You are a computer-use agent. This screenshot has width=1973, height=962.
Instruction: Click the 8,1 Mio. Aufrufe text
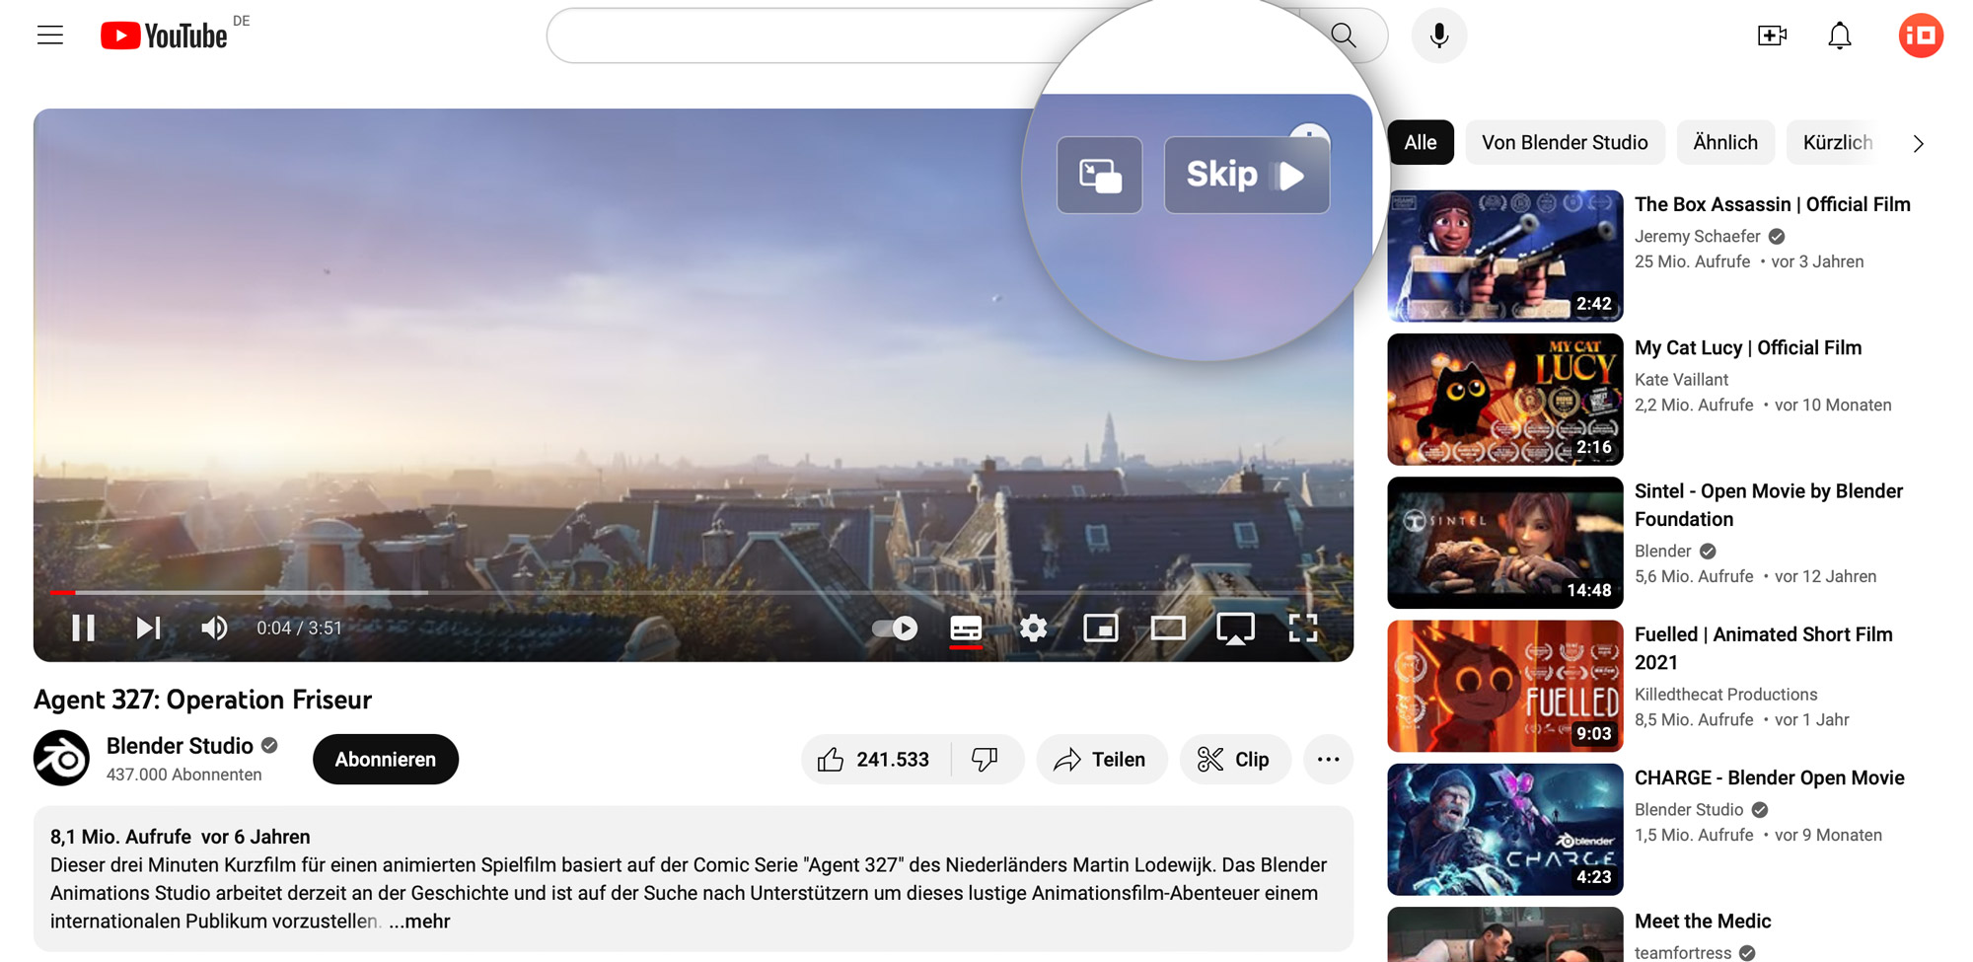point(120,837)
